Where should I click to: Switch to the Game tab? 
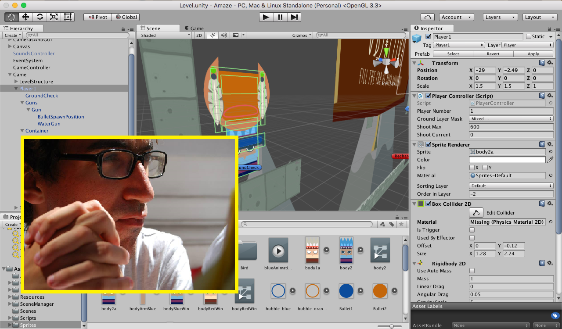click(x=194, y=28)
